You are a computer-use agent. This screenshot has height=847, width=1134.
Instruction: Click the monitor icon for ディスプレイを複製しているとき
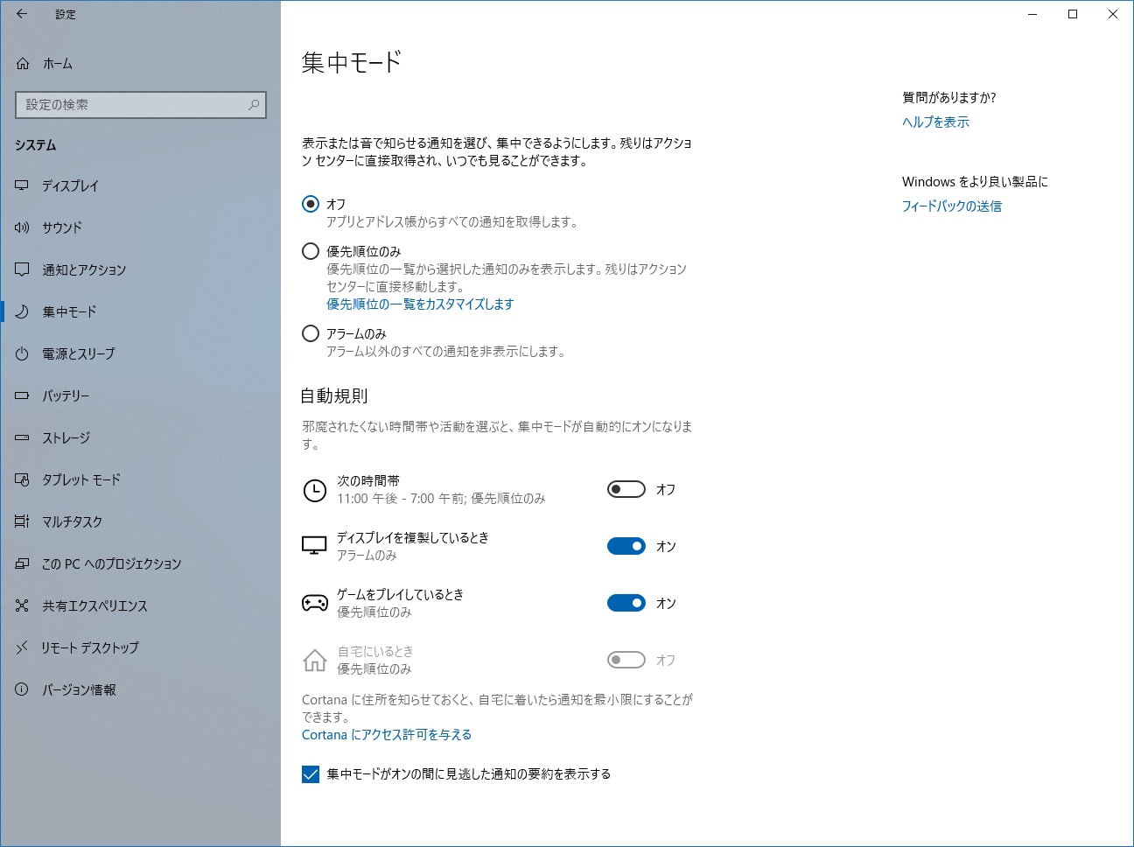click(x=314, y=547)
